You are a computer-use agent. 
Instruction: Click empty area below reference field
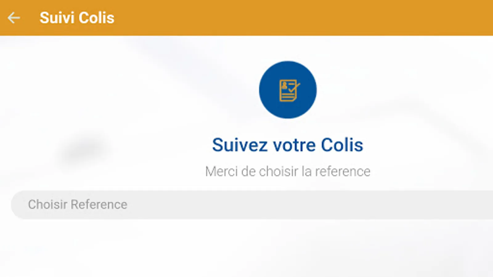click(246, 249)
